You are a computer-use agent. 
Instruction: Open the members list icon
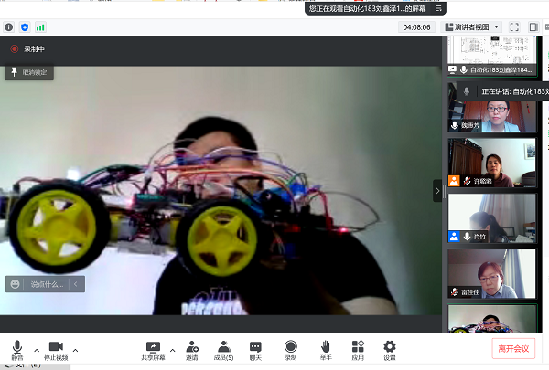[x=223, y=348]
